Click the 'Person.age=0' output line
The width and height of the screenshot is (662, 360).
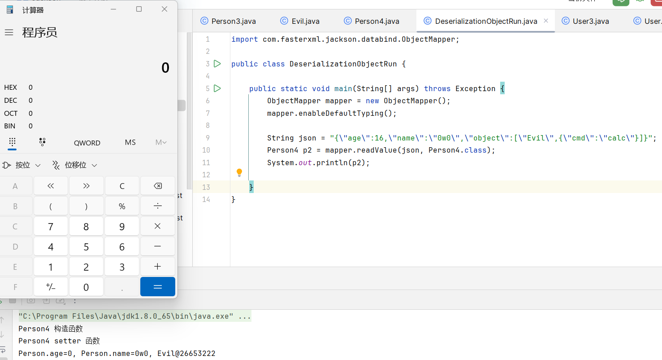coord(117,353)
